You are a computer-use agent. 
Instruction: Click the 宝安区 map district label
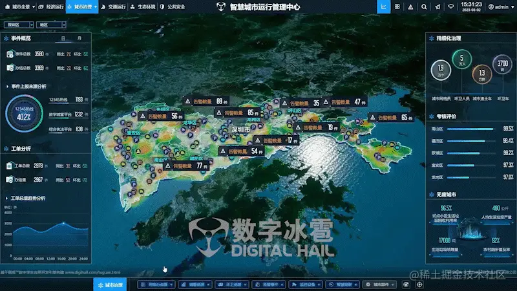(134, 133)
